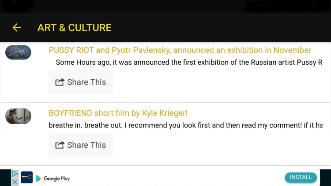Read the 'Some Hours ago' article excerpt
Viewport: 331px width, 186px height.
tap(189, 62)
